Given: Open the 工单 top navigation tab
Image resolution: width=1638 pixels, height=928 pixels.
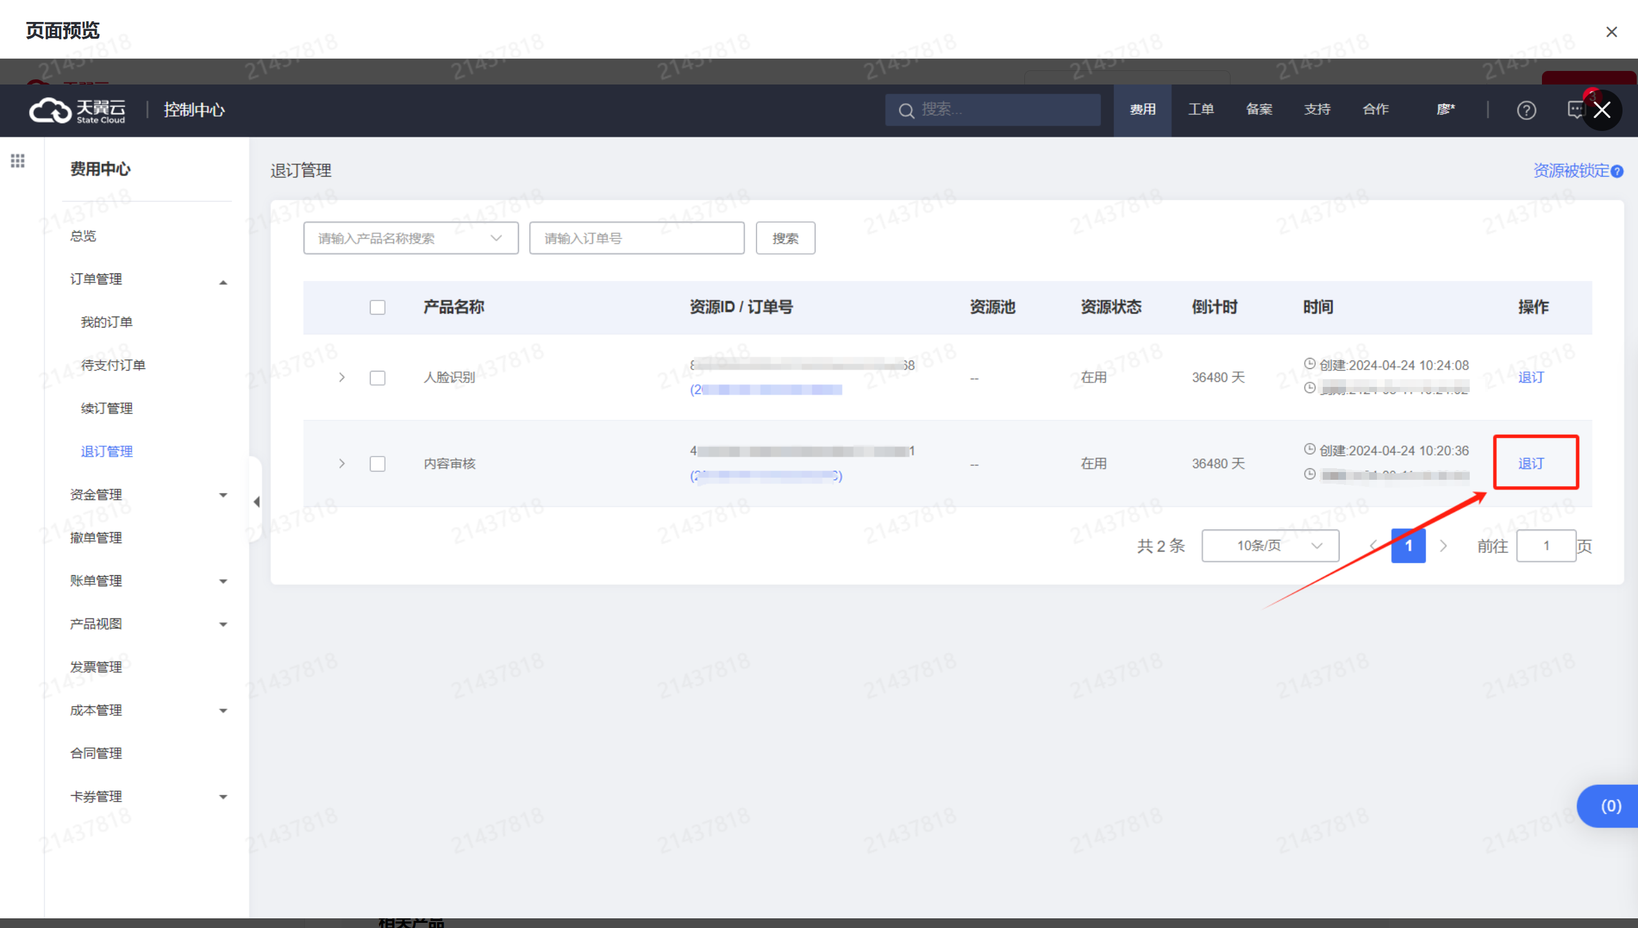Looking at the screenshot, I should coord(1201,110).
